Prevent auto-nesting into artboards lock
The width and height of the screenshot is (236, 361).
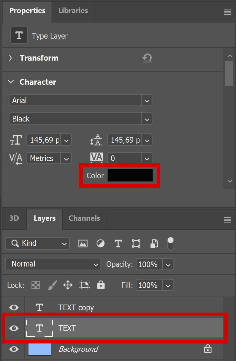pos(85,285)
